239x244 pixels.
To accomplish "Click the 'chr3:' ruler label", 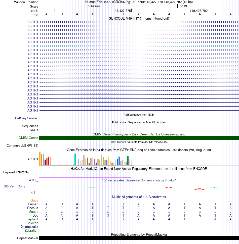I will (34, 11).
